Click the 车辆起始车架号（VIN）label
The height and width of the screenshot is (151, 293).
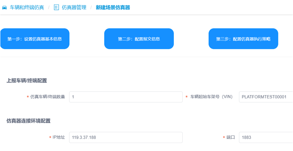click(211, 97)
